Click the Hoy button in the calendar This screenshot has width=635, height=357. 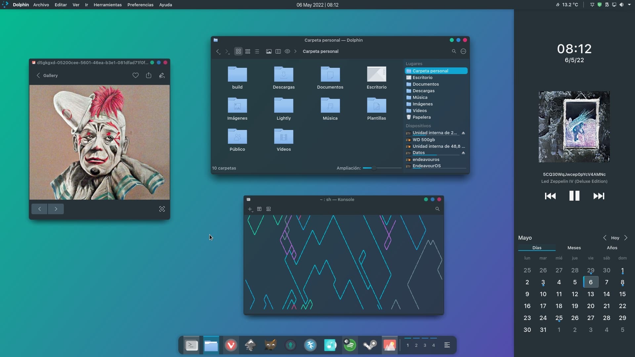point(615,238)
